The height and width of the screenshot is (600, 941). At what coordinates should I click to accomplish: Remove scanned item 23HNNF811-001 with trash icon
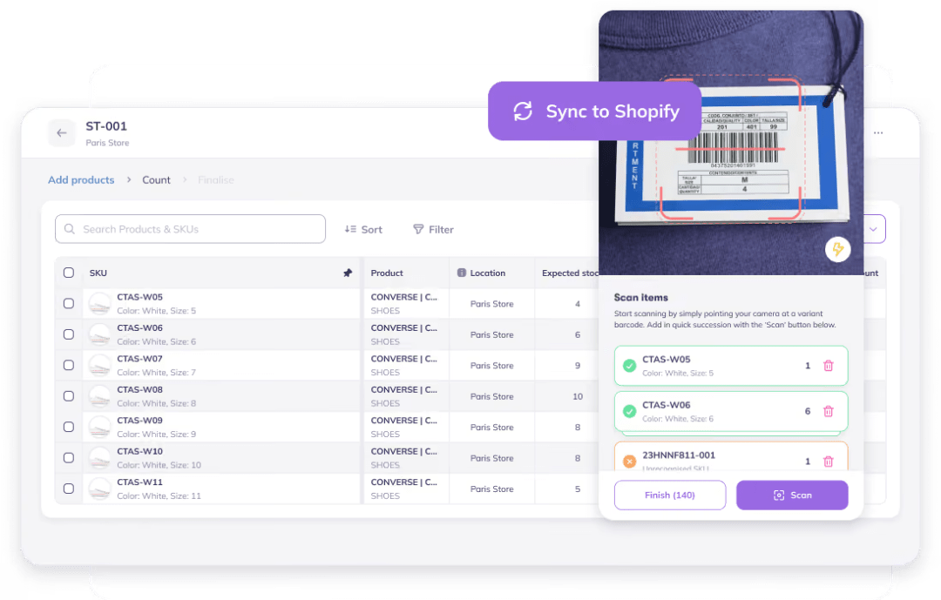tap(829, 462)
